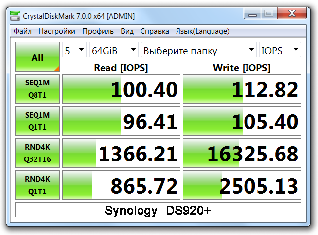Click the RND4K Q32T16 read value 1366.21
The image size is (318, 235).
coord(121,153)
